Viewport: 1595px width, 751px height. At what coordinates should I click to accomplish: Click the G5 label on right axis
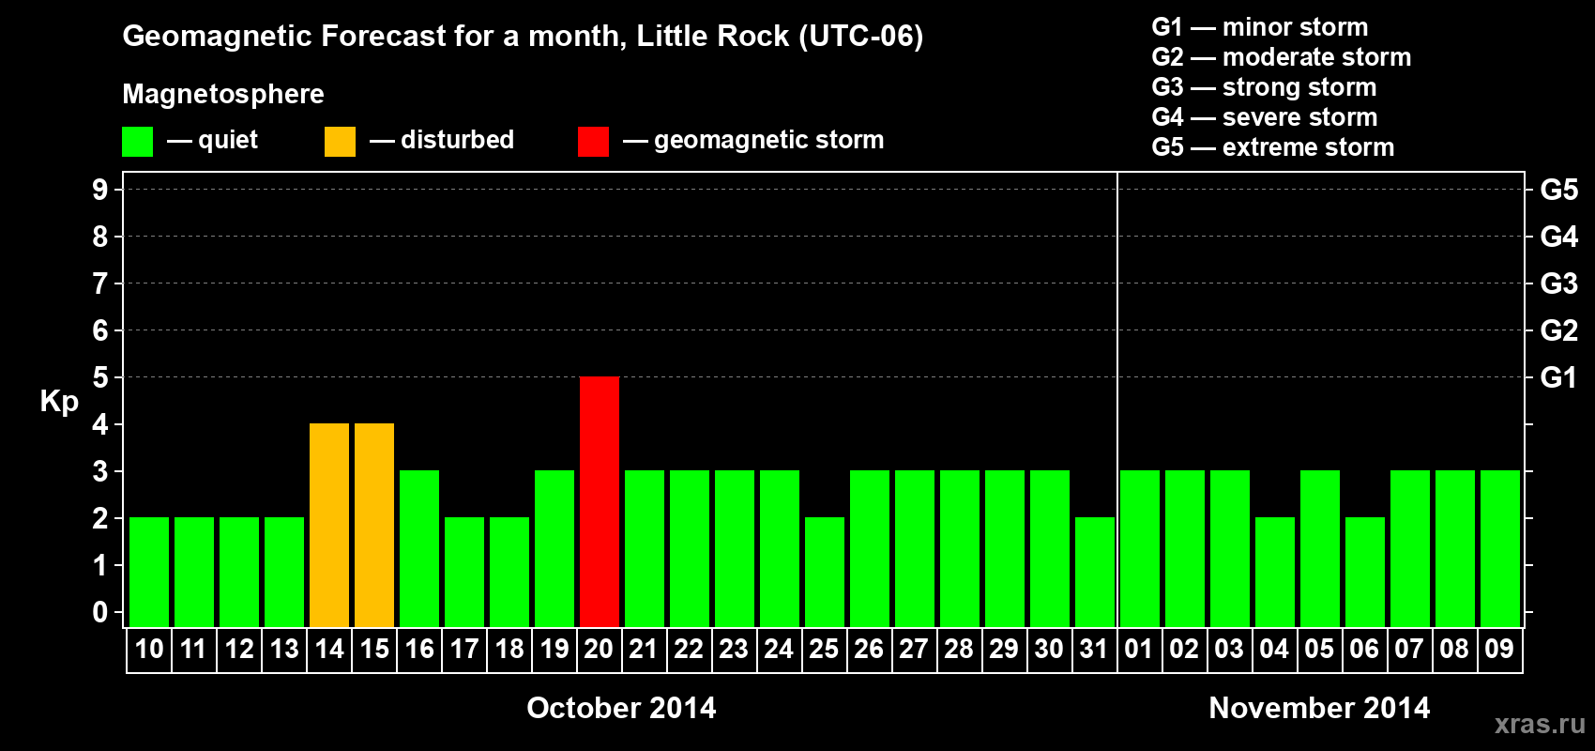[1559, 190]
